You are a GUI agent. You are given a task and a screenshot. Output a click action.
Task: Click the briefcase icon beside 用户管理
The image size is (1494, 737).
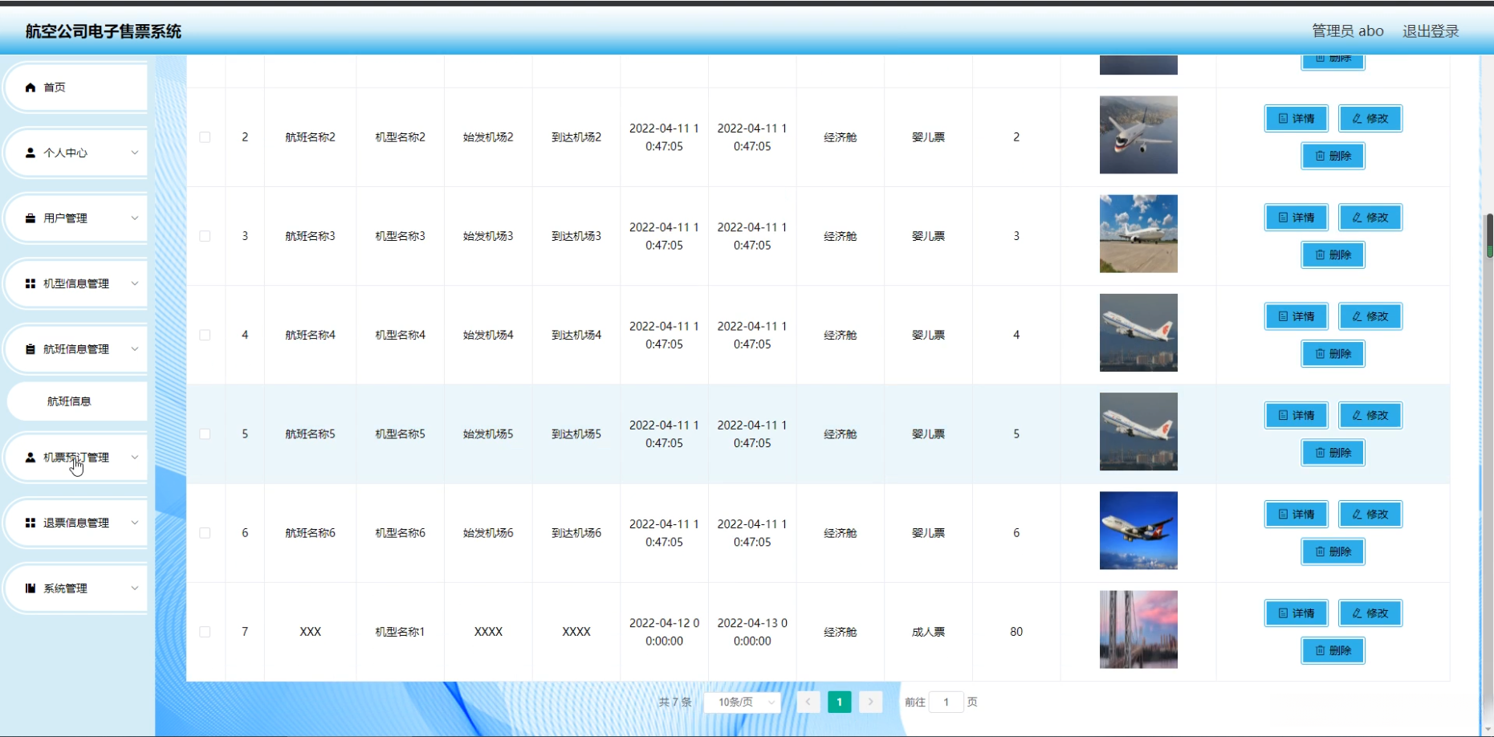click(x=31, y=218)
